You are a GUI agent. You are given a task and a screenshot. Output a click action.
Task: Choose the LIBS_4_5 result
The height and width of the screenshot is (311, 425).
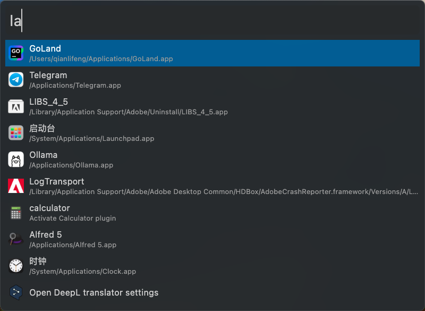tap(212, 106)
